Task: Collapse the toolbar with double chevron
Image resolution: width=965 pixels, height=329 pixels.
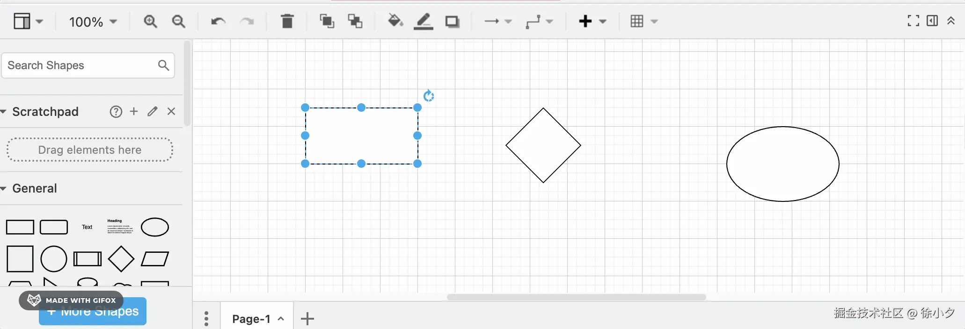Action: coord(951,21)
